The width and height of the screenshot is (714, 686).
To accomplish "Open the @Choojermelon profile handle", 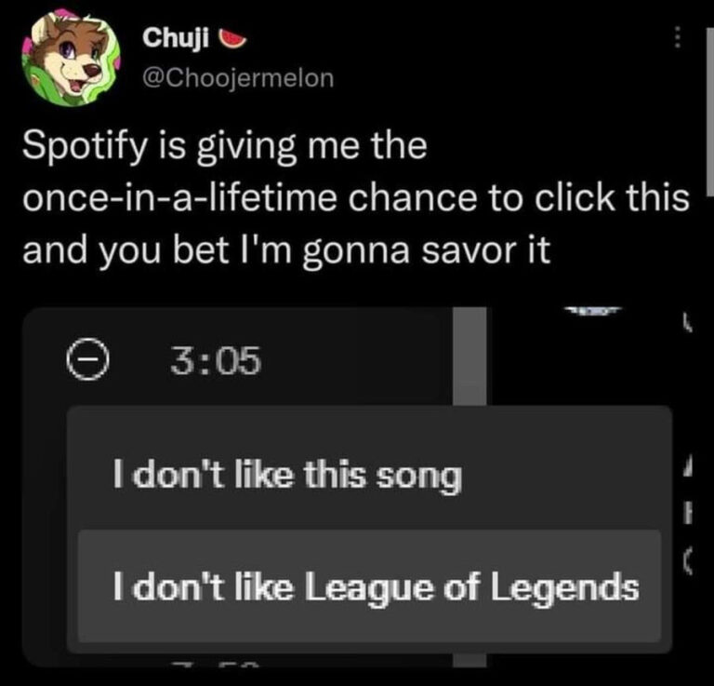I will tap(238, 78).
